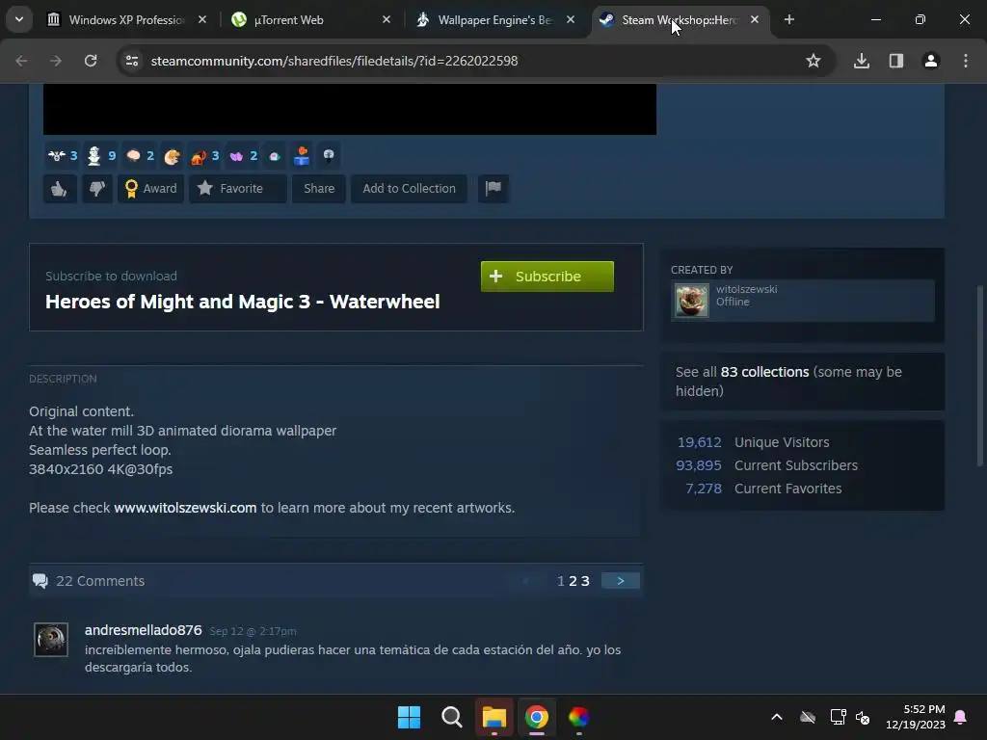Expand the tab search dropdown
987x740 pixels.
click(x=19, y=20)
